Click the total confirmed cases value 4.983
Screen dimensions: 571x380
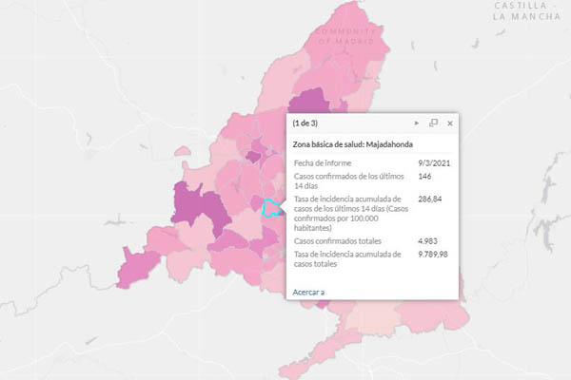coord(429,241)
